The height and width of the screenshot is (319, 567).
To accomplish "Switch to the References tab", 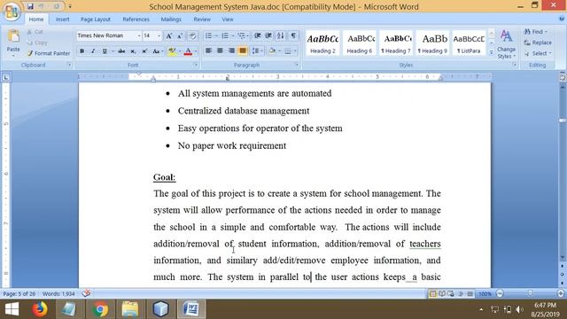I will 136,19.
